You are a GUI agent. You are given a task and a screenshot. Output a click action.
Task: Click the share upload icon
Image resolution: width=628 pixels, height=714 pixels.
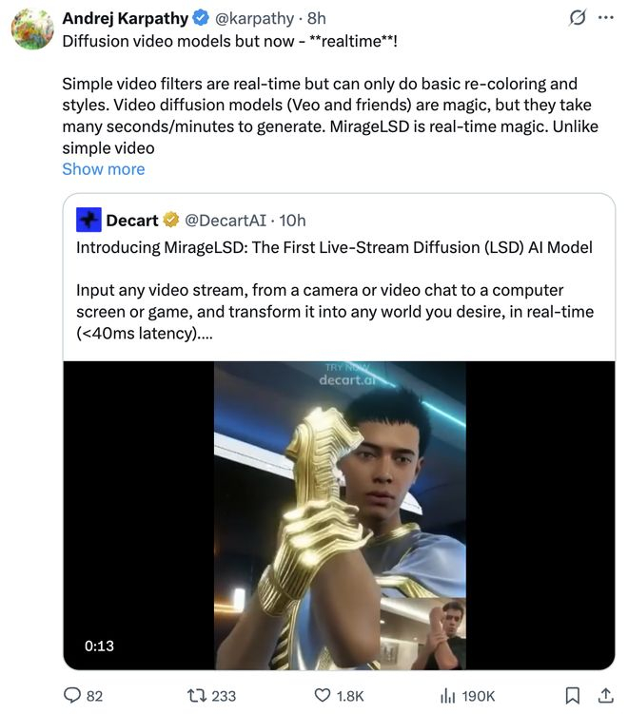(603, 696)
